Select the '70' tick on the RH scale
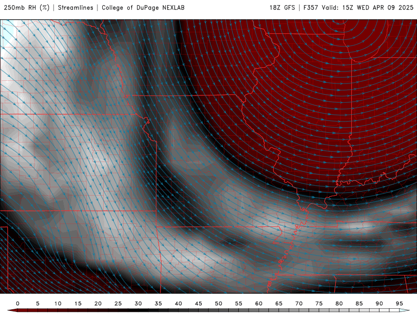417x313 pixels. click(x=299, y=304)
